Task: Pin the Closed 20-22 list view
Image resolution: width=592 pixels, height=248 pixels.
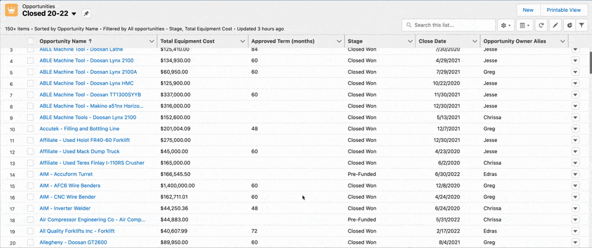Action: pyautogui.click(x=86, y=14)
